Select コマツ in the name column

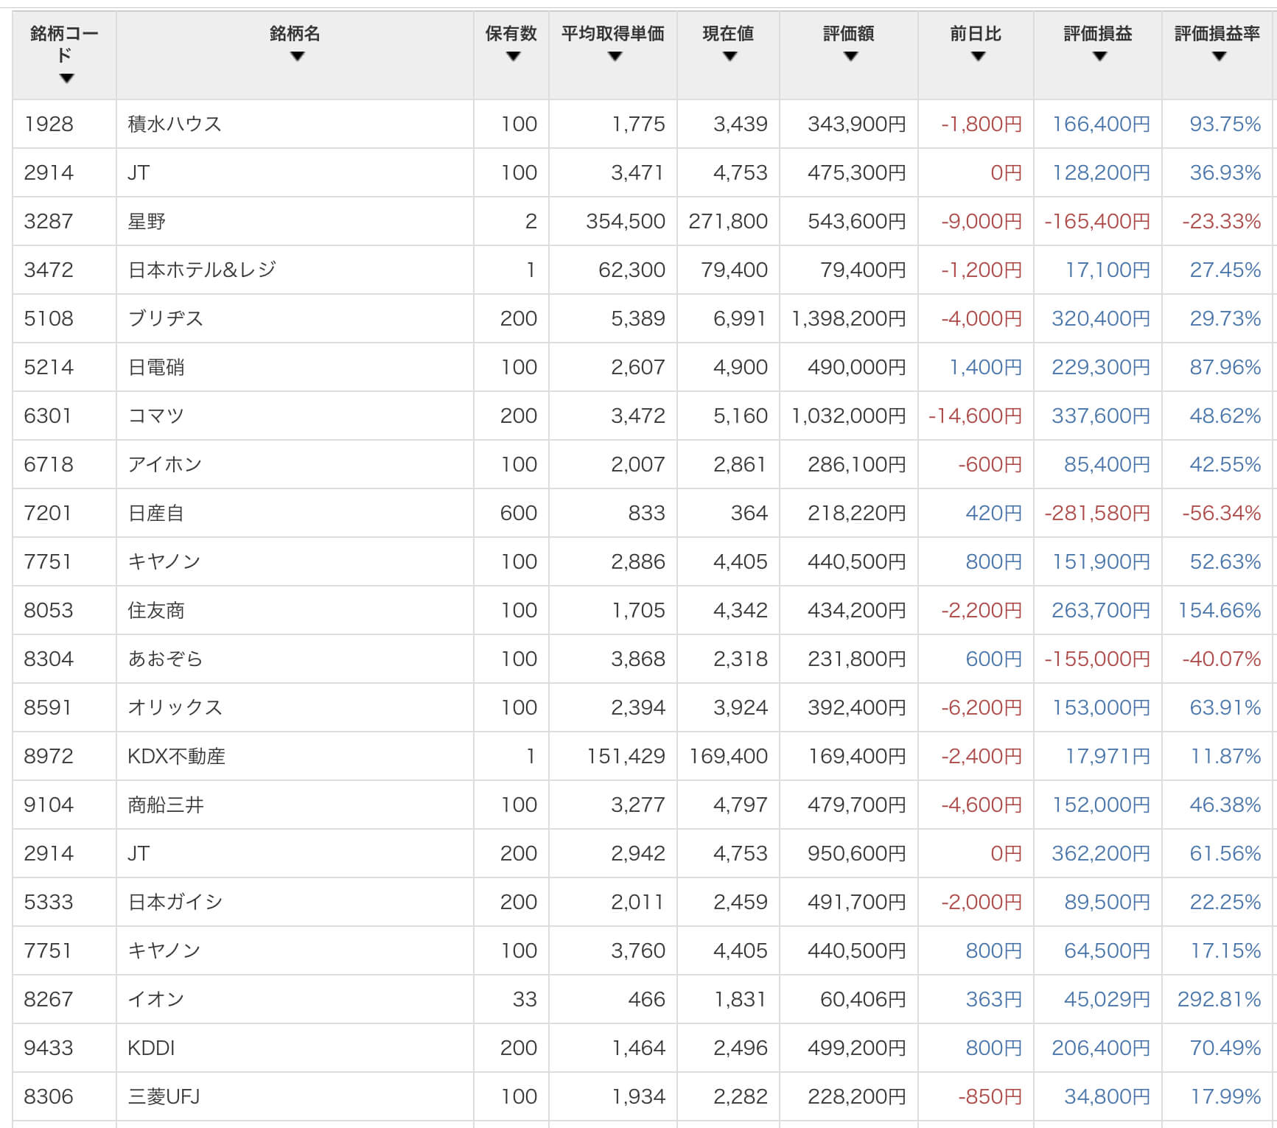tap(155, 416)
